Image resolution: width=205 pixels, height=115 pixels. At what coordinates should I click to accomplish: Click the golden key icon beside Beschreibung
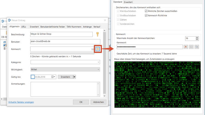(98, 34)
